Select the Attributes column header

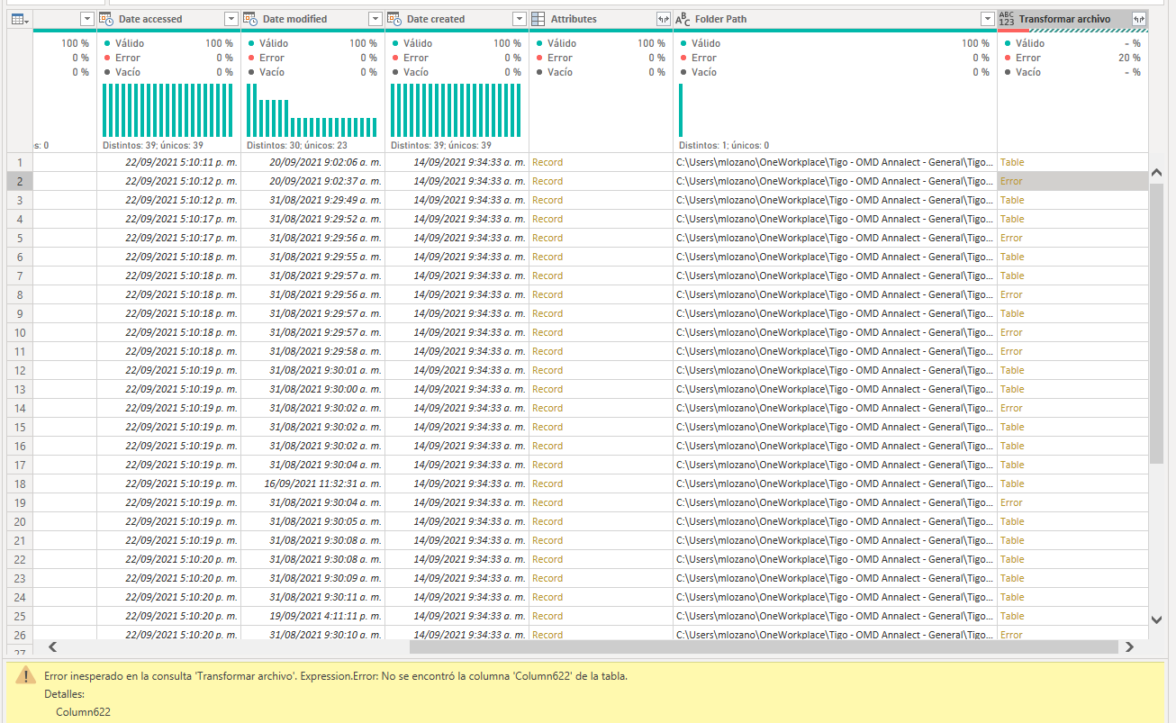coord(601,19)
